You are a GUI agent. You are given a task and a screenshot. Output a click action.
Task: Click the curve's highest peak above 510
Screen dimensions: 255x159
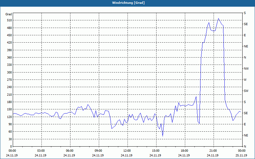(x=218, y=18)
